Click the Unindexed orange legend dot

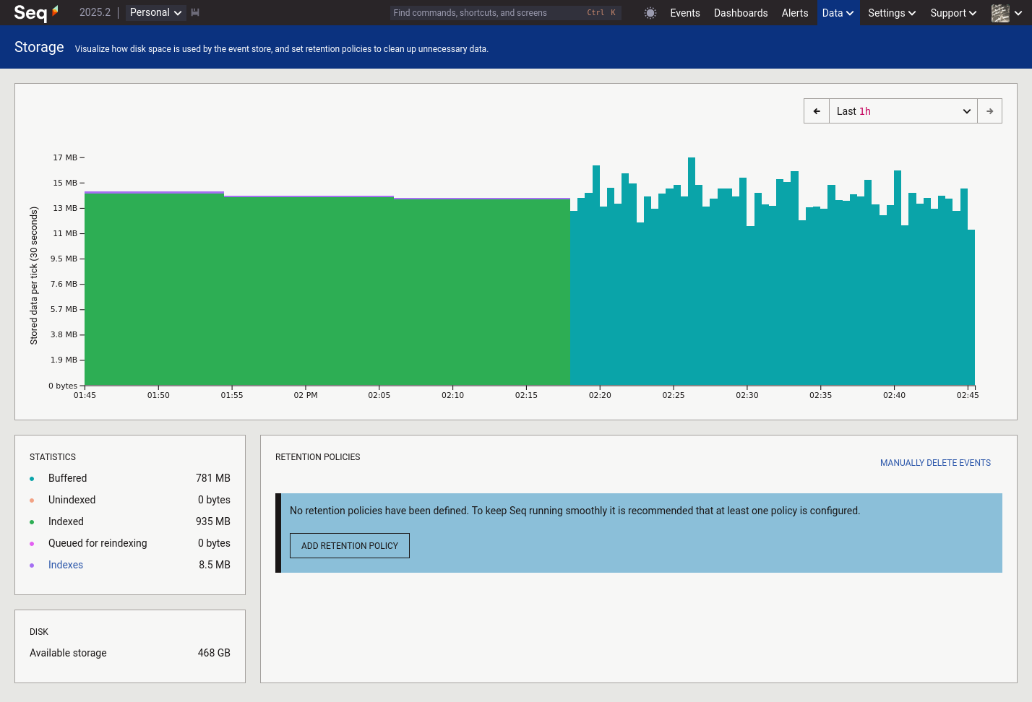(32, 500)
